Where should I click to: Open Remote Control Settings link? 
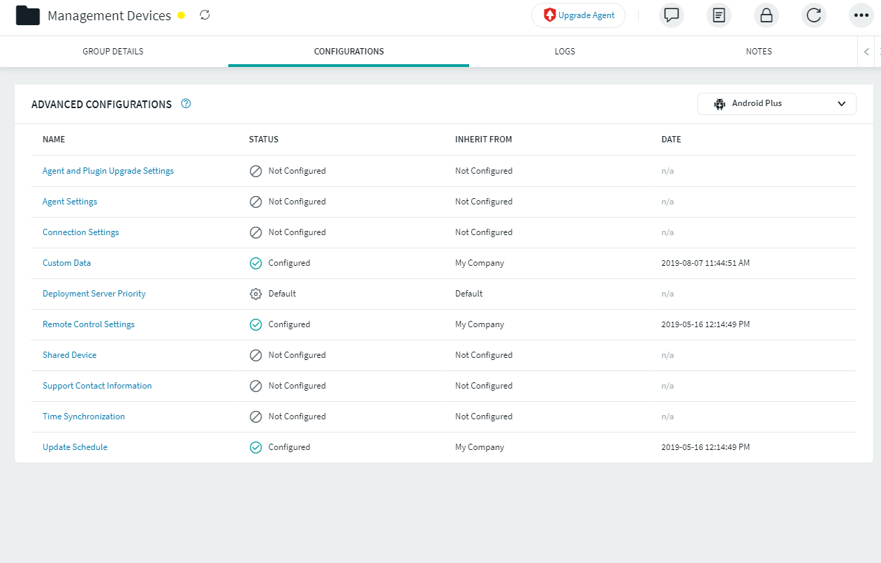[x=89, y=324]
